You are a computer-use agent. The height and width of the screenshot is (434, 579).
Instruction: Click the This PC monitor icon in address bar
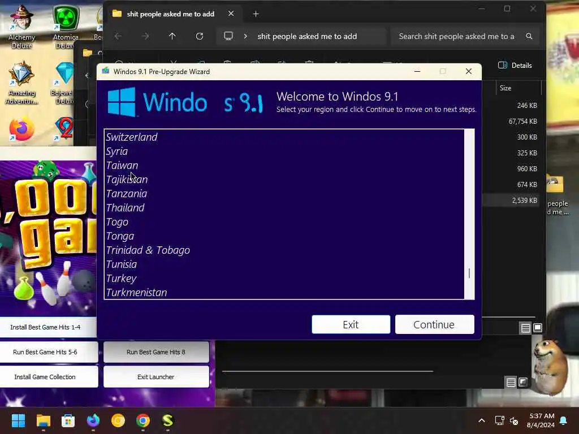click(228, 36)
